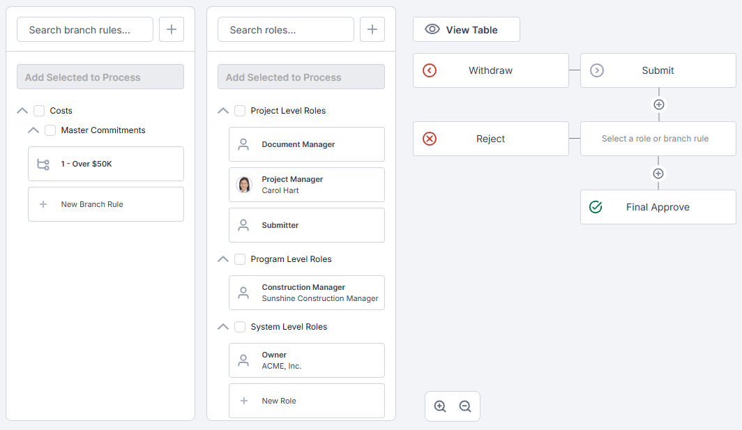Collapse the Costs tree group
The height and width of the screenshot is (430, 742).
point(22,111)
